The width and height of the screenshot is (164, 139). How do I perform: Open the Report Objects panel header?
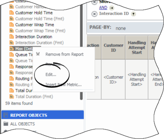(x=43, y=115)
